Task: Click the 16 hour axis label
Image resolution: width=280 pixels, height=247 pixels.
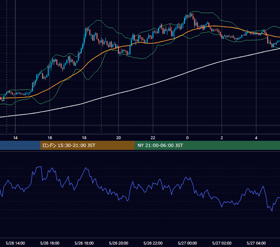Action: 50,138
